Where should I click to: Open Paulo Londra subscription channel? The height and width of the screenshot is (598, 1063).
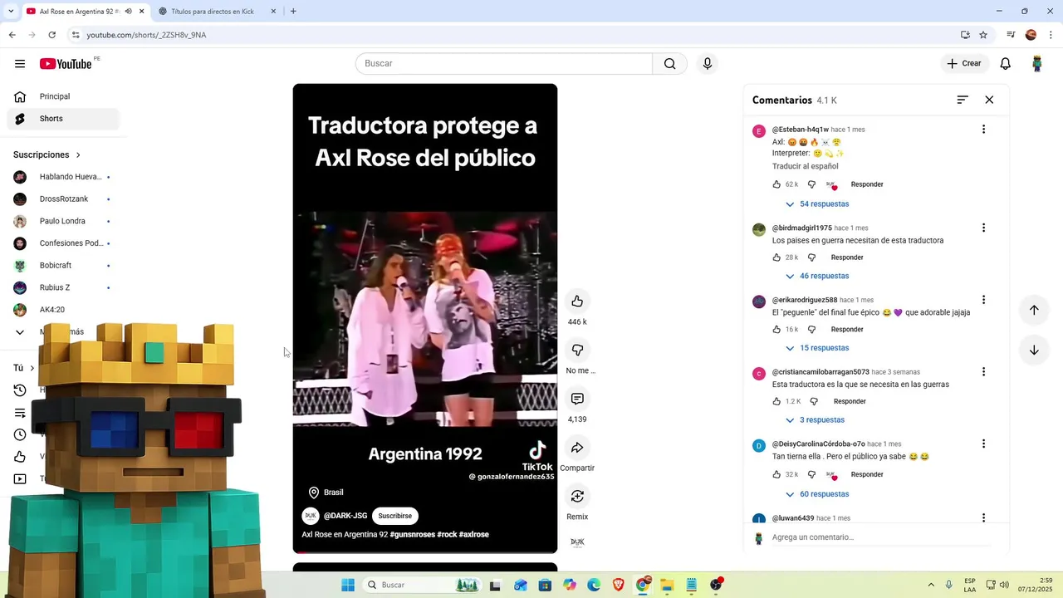[63, 221]
